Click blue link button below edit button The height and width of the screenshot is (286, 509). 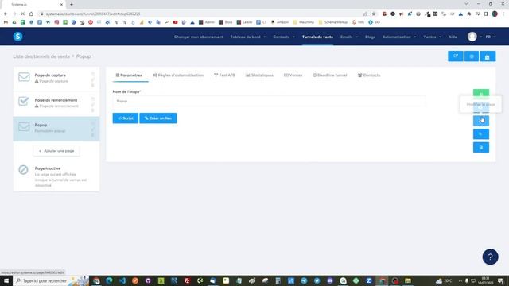(x=481, y=134)
